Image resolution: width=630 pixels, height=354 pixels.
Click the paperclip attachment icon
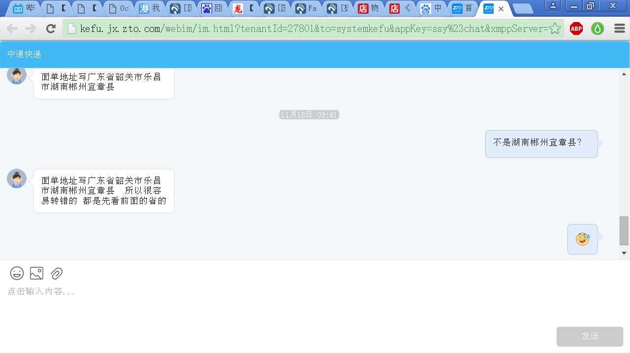tap(57, 273)
